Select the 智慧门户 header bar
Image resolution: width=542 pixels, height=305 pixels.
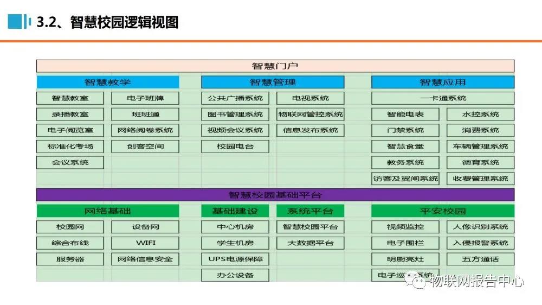point(275,66)
